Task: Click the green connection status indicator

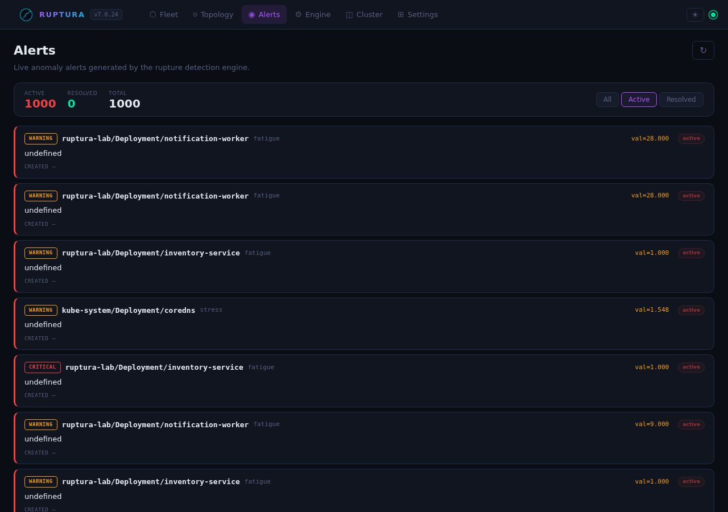Action: point(713,15)
